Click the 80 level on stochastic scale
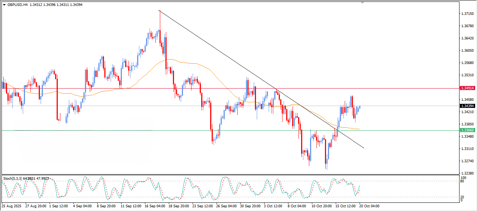The image size is (477, 211). (x=462, y=182)
